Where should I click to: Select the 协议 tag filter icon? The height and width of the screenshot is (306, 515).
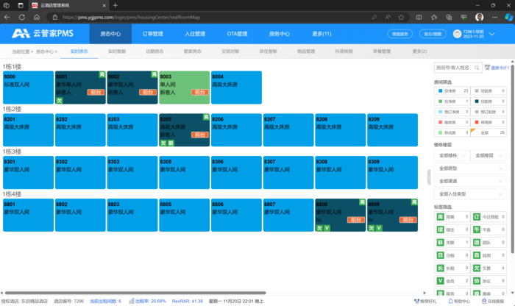tap(477, 281)
